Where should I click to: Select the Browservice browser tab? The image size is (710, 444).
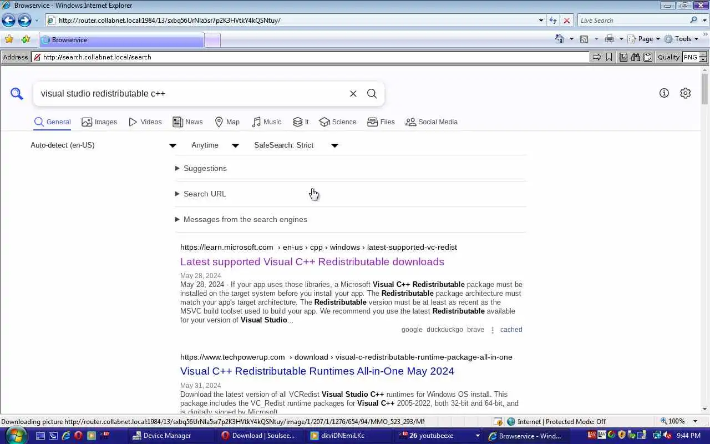tap(121, 40)
